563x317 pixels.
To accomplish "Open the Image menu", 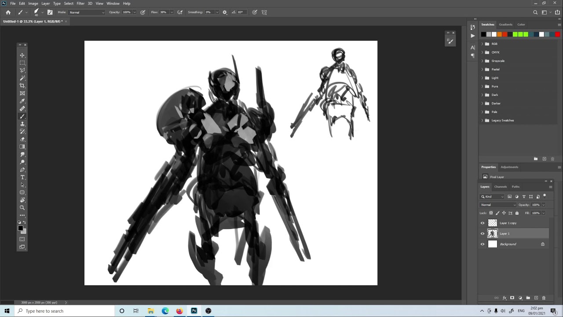I will click(33, 4).
